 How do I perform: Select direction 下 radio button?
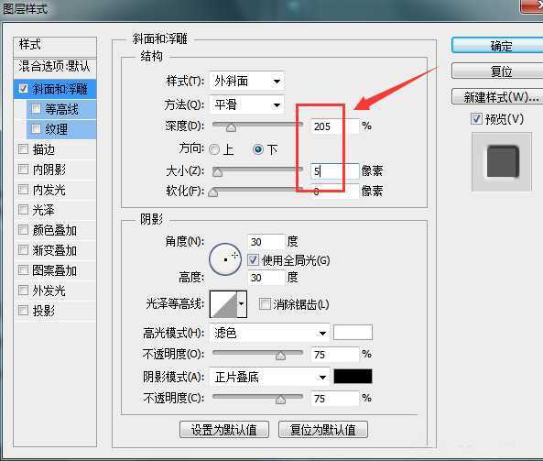point(258,149)
